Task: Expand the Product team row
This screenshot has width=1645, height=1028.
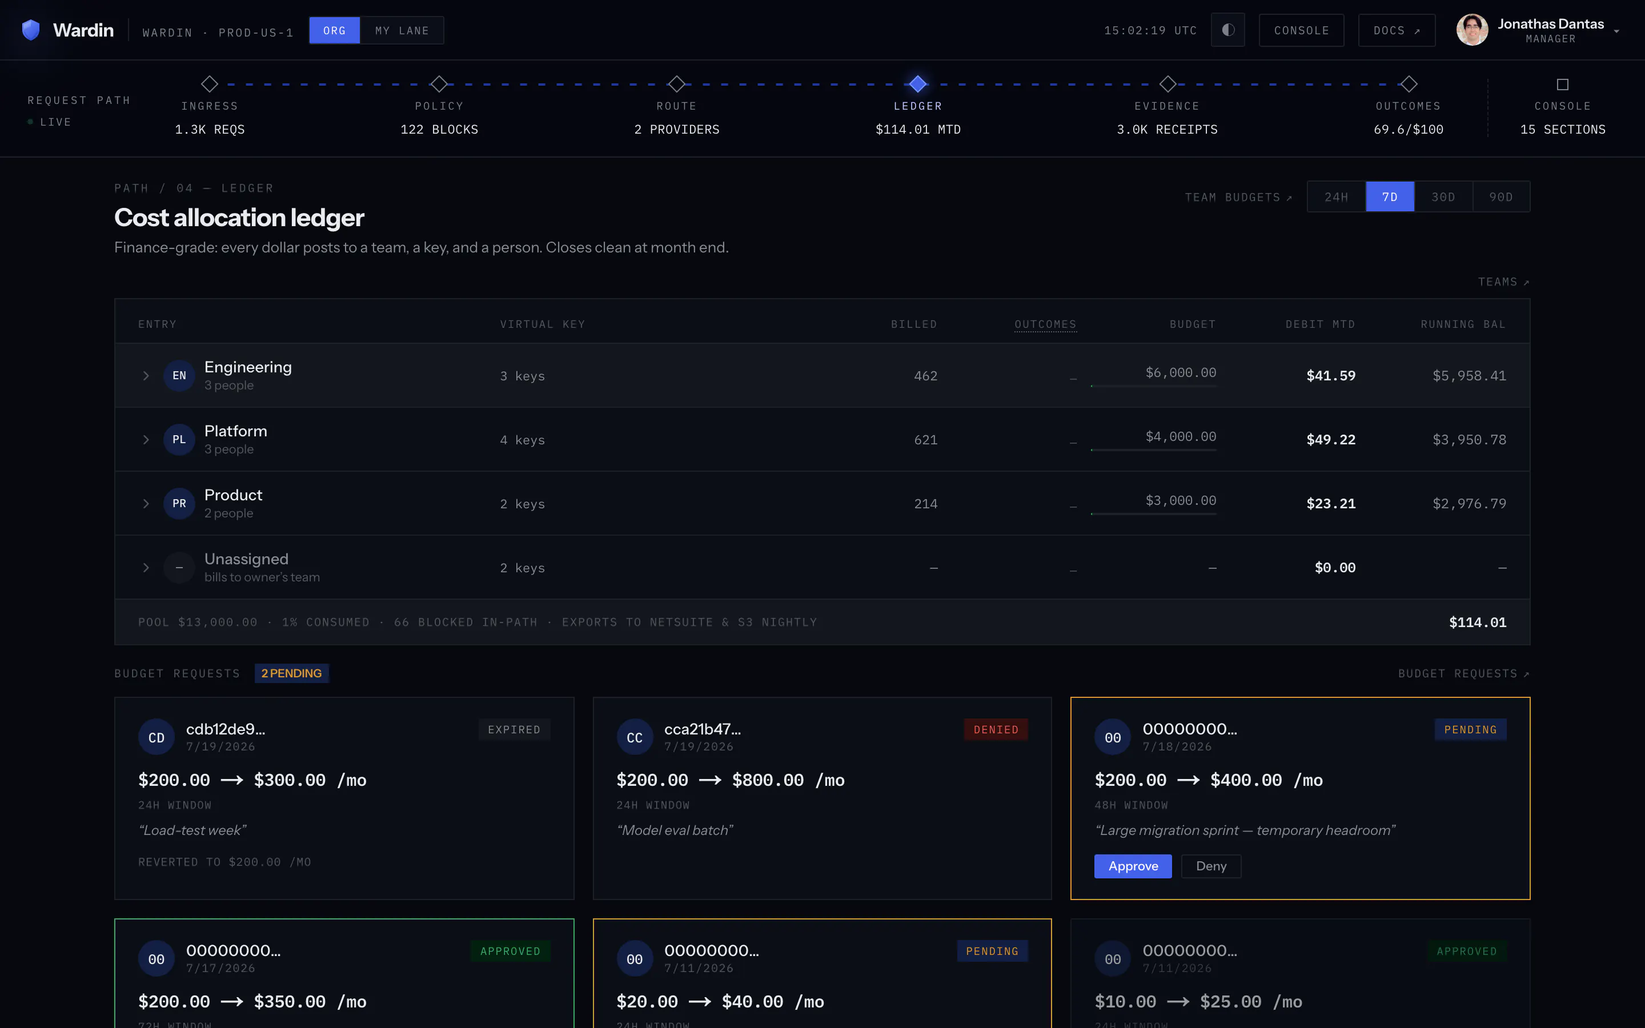Action: pos(146,503)
